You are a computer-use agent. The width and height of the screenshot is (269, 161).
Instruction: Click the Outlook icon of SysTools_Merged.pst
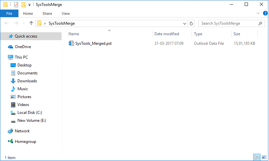71,43
